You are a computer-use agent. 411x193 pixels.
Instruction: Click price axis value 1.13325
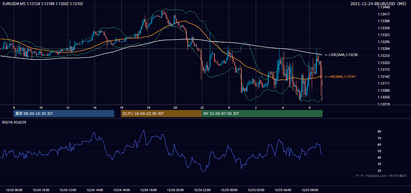(384, 35)
